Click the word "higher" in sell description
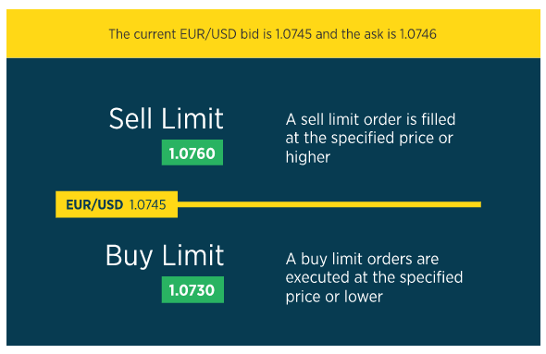Screen dimensions: 546x354 click(x=308, y=157)
